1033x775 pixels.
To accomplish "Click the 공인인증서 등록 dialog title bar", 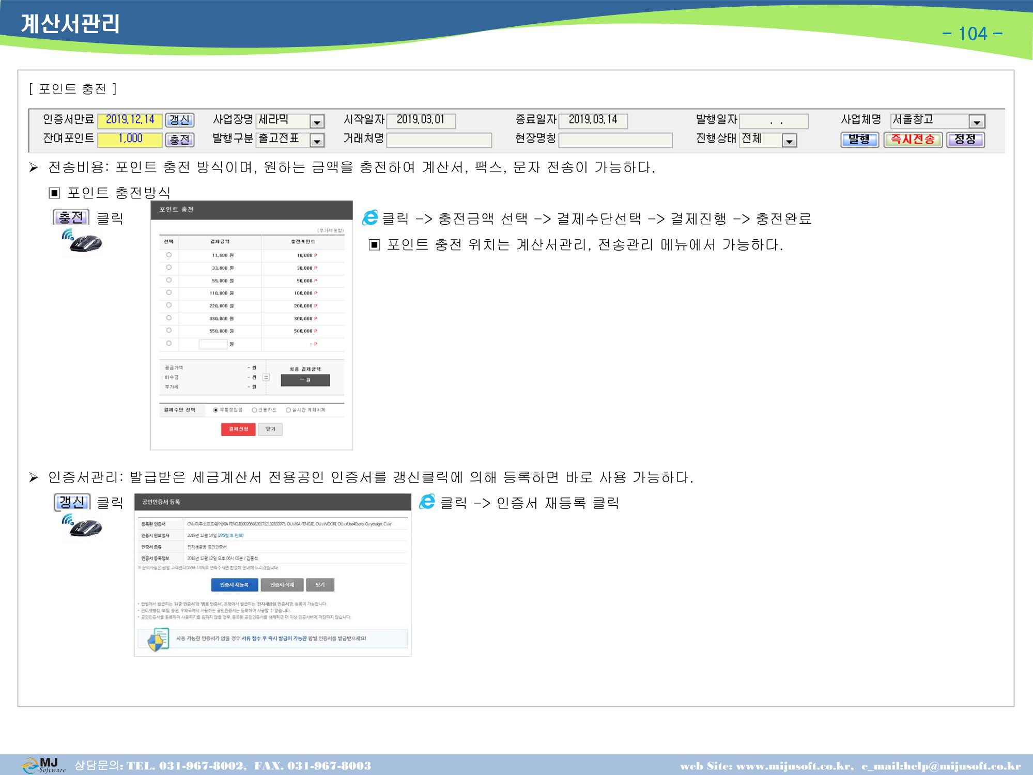I will 273,502.
